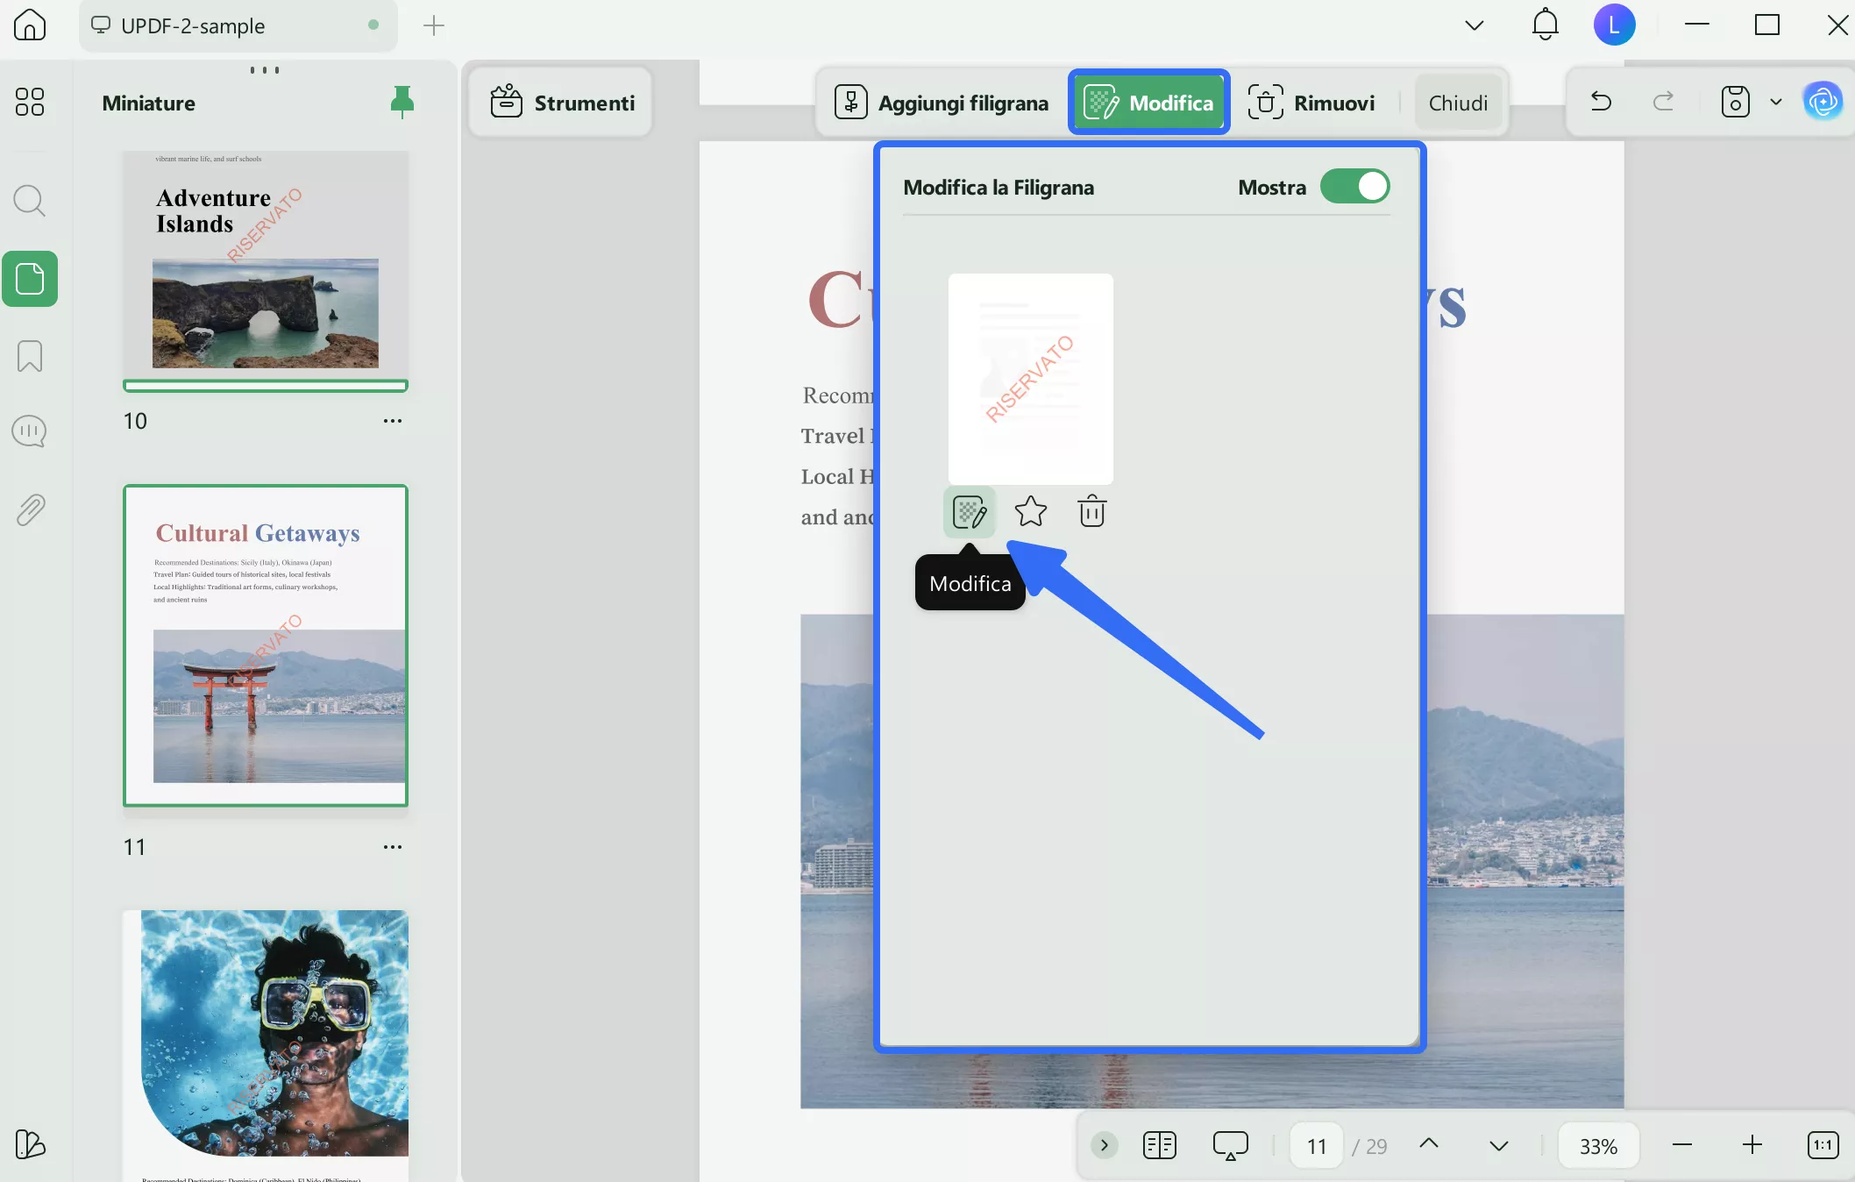Click the search magnifier icon
The height and width of the screenshot is (1182, 1855).
pyautogui.click(x=30, y=201)
